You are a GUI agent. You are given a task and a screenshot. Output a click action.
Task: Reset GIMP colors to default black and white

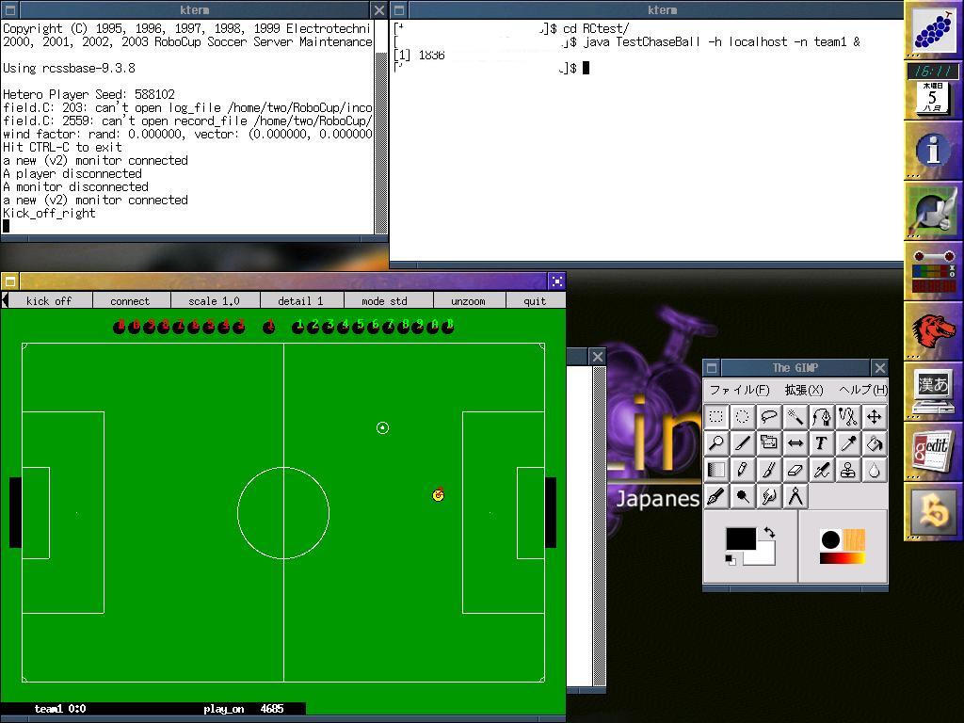point(731,560)
